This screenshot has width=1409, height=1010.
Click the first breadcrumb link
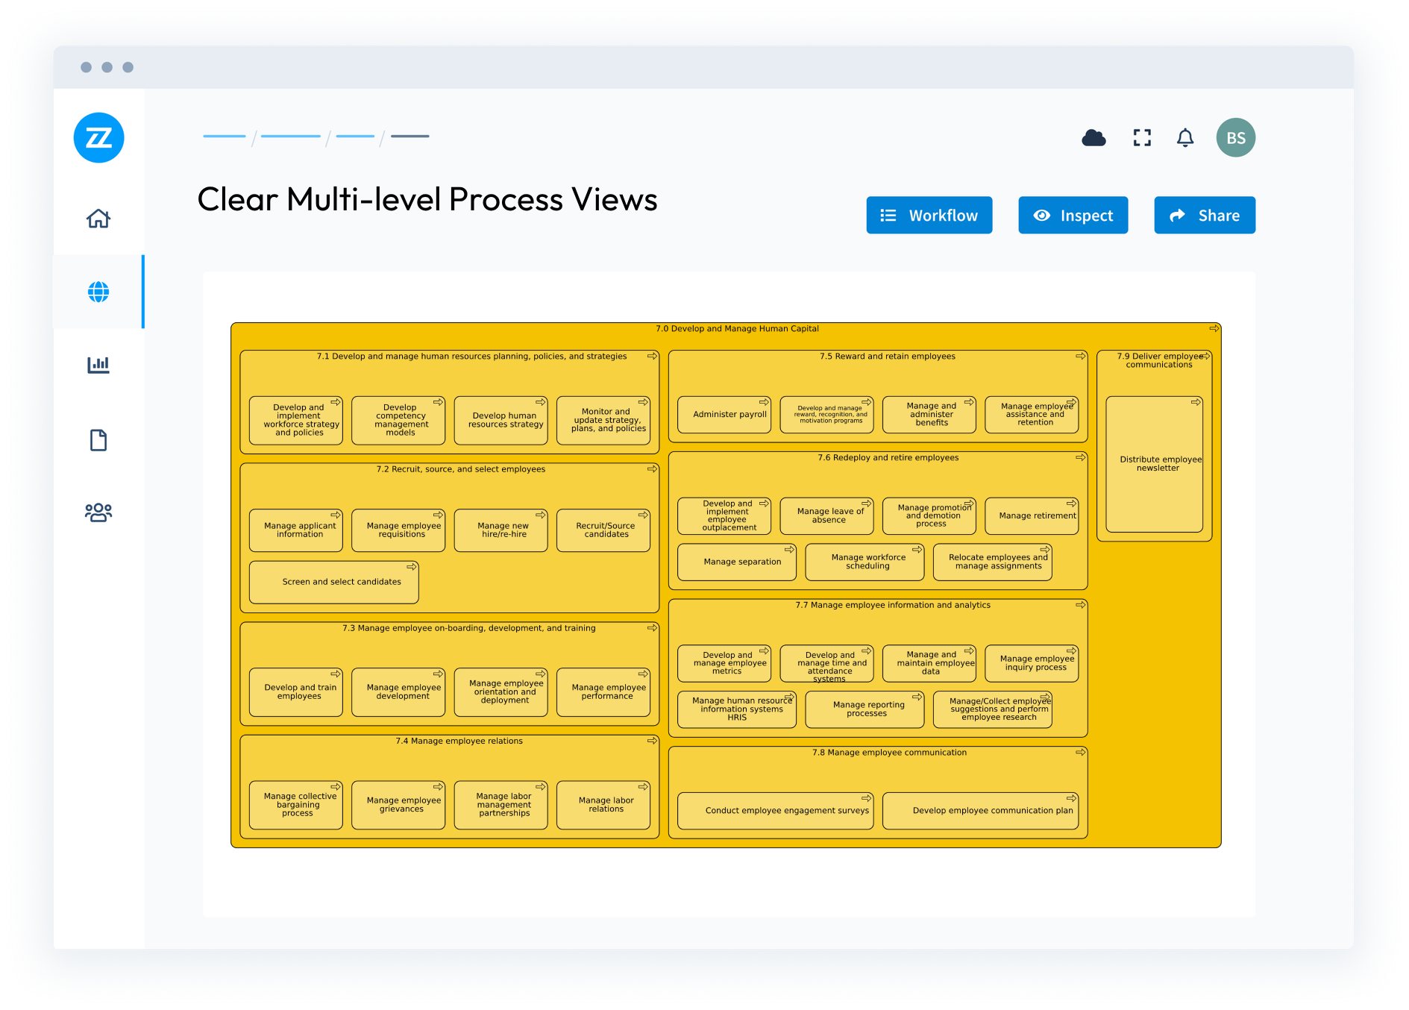[224, 137]
